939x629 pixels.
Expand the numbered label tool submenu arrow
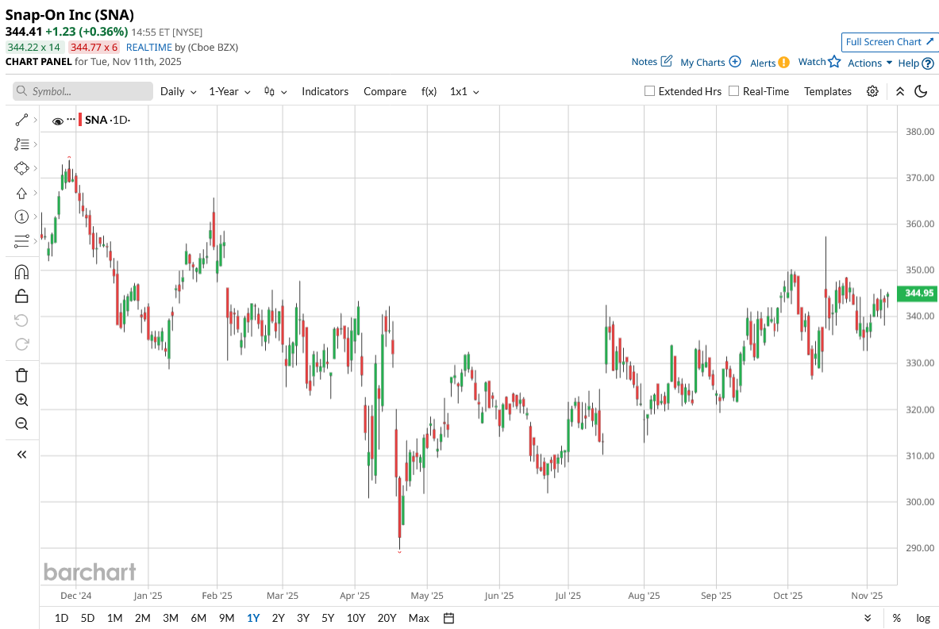pyautogui.click(x=36, y=217)
